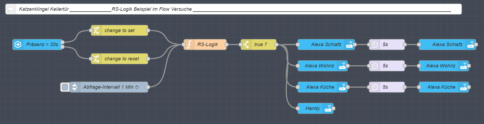Select the first Alexa Schlafz node
The width and height of the screenshot is (484, 124).
click(326, 44)
